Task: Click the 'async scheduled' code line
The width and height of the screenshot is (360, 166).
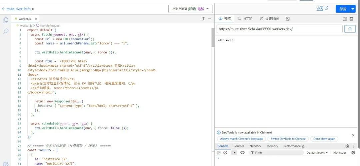Action: point(62,124)
